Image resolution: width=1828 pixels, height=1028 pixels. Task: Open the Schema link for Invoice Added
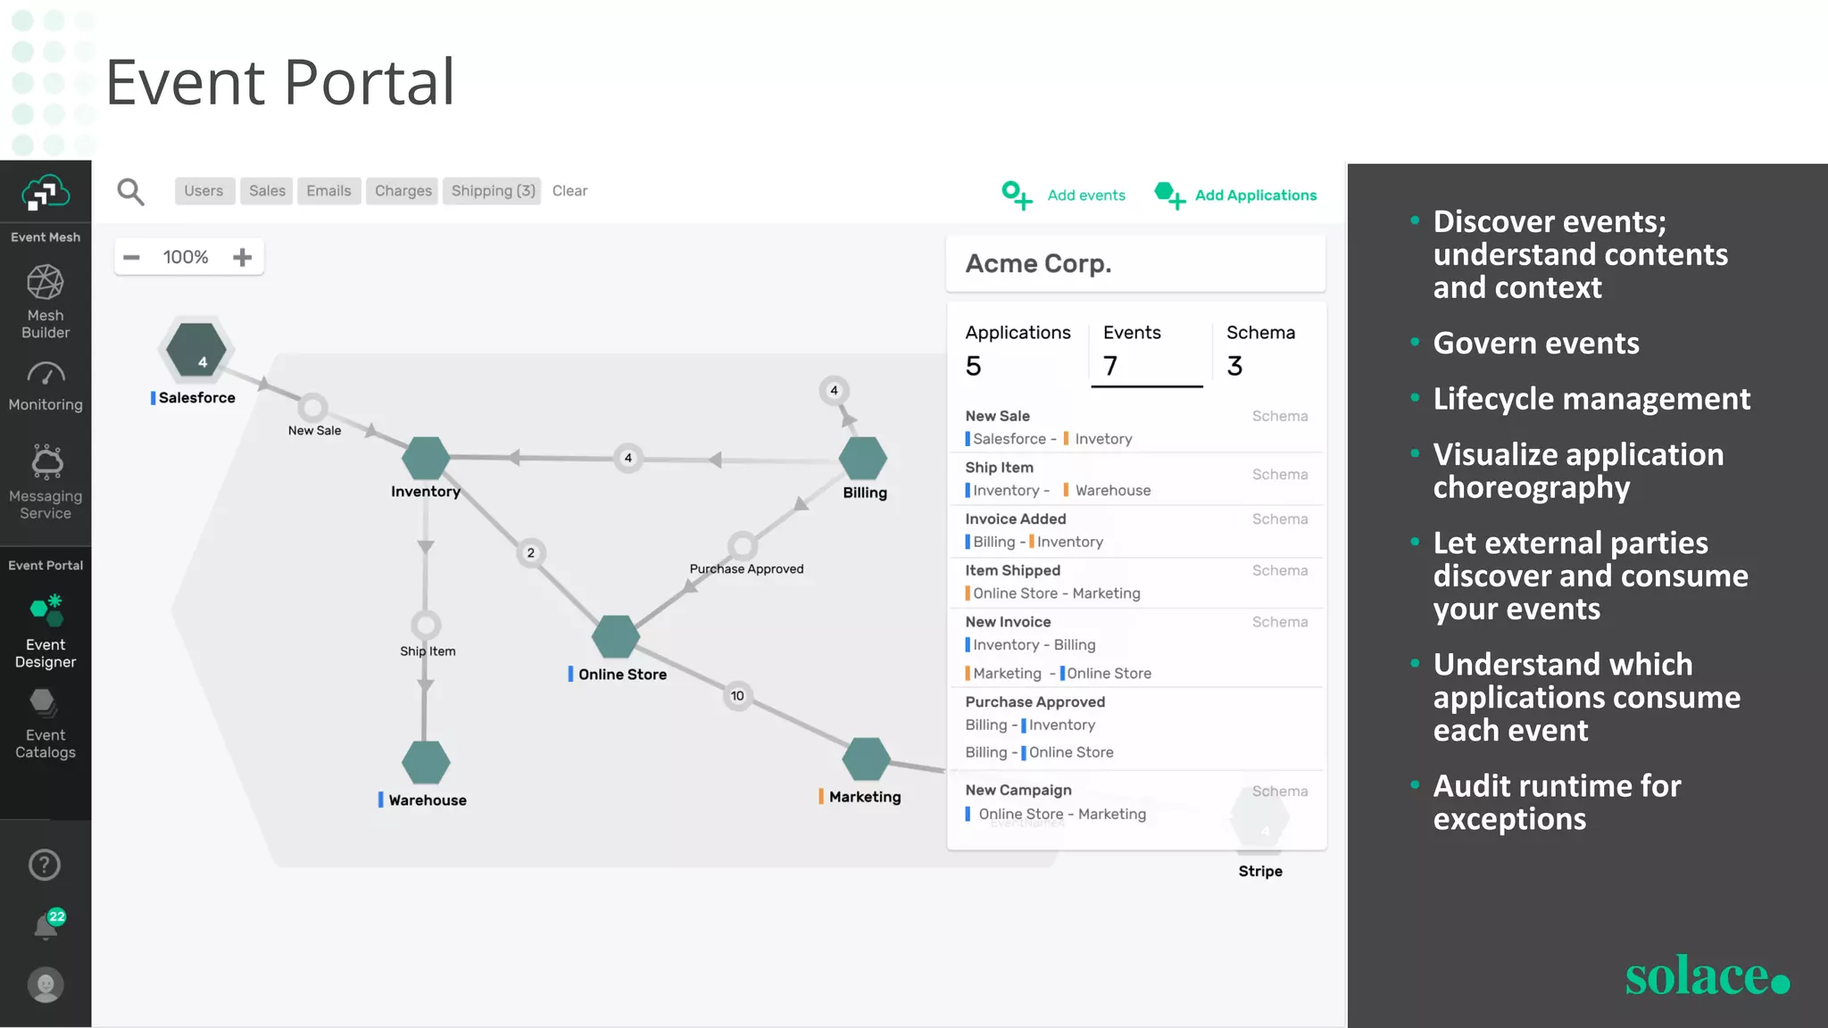coord(1279,519)
